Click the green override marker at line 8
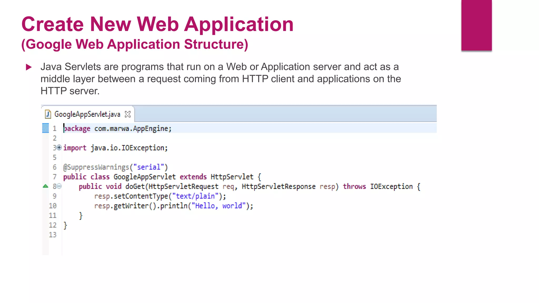Image resolution: width=539 pixels, height=303 pixels. (x=46, y=186)
